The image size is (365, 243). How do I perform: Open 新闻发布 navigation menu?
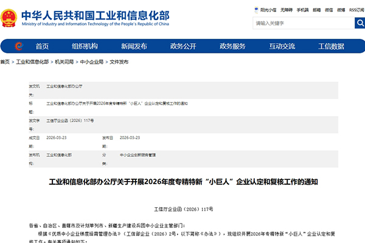(134, 46)
